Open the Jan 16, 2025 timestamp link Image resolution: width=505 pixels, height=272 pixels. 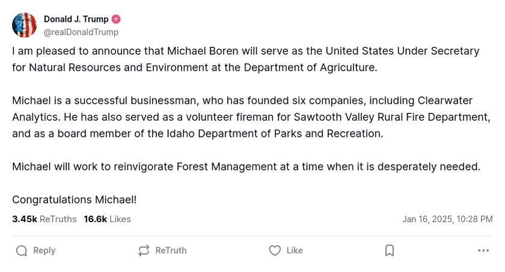(447, 219)
